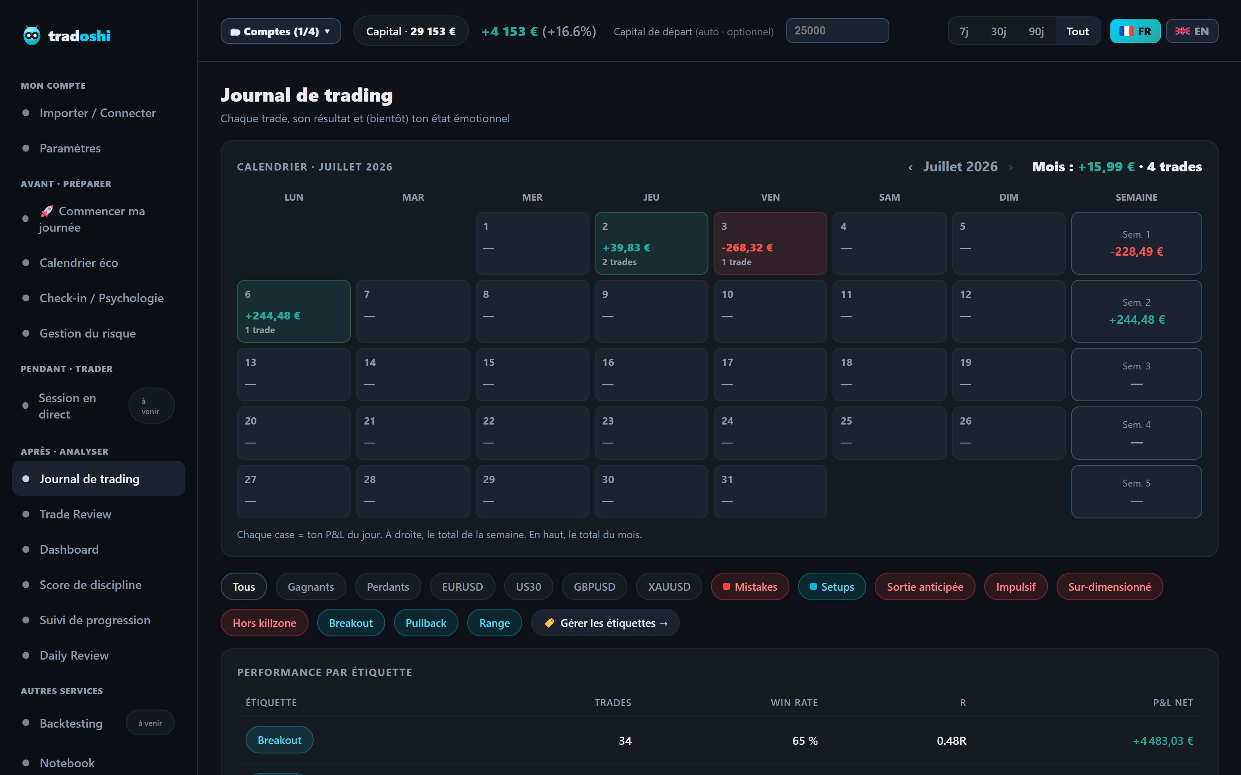This screenshot has height=775, width=1241.
Task: Open Paramètres in sidebar
Action: coord(98,148)
